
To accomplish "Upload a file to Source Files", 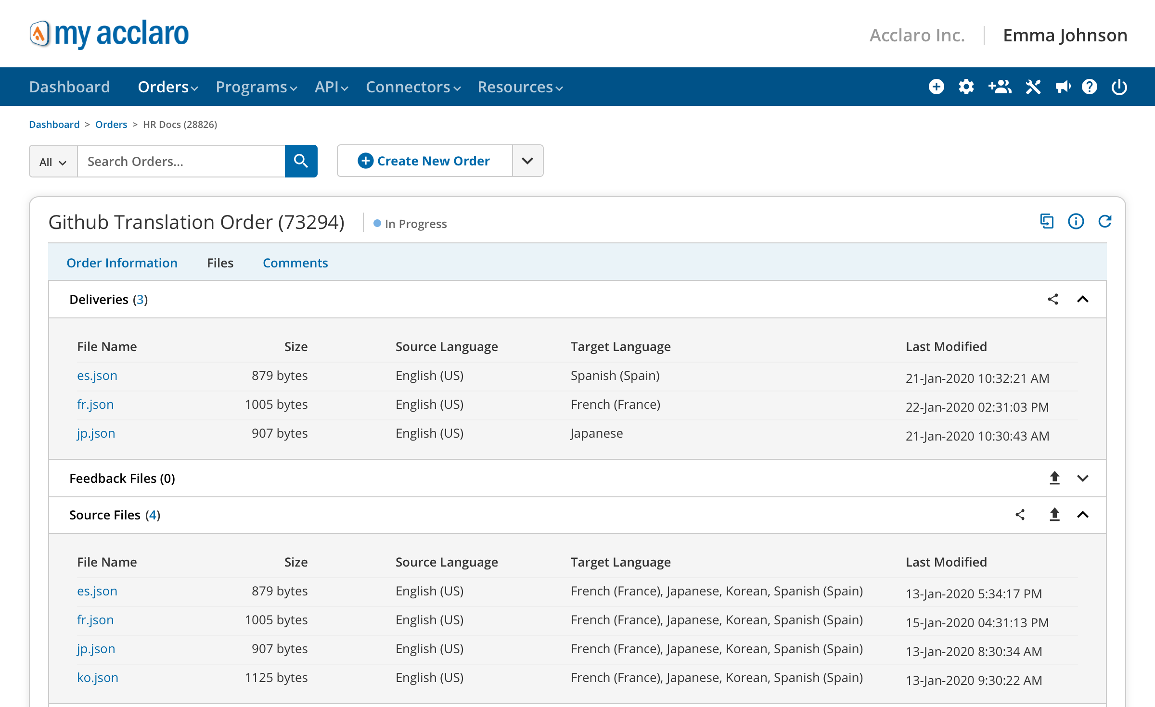I will click(x=1054, y=515).
